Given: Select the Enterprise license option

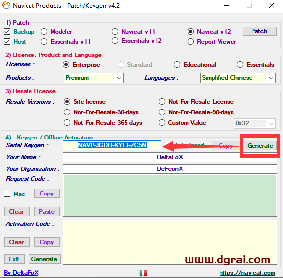Looking at the screenshot, I should (66, 65).
